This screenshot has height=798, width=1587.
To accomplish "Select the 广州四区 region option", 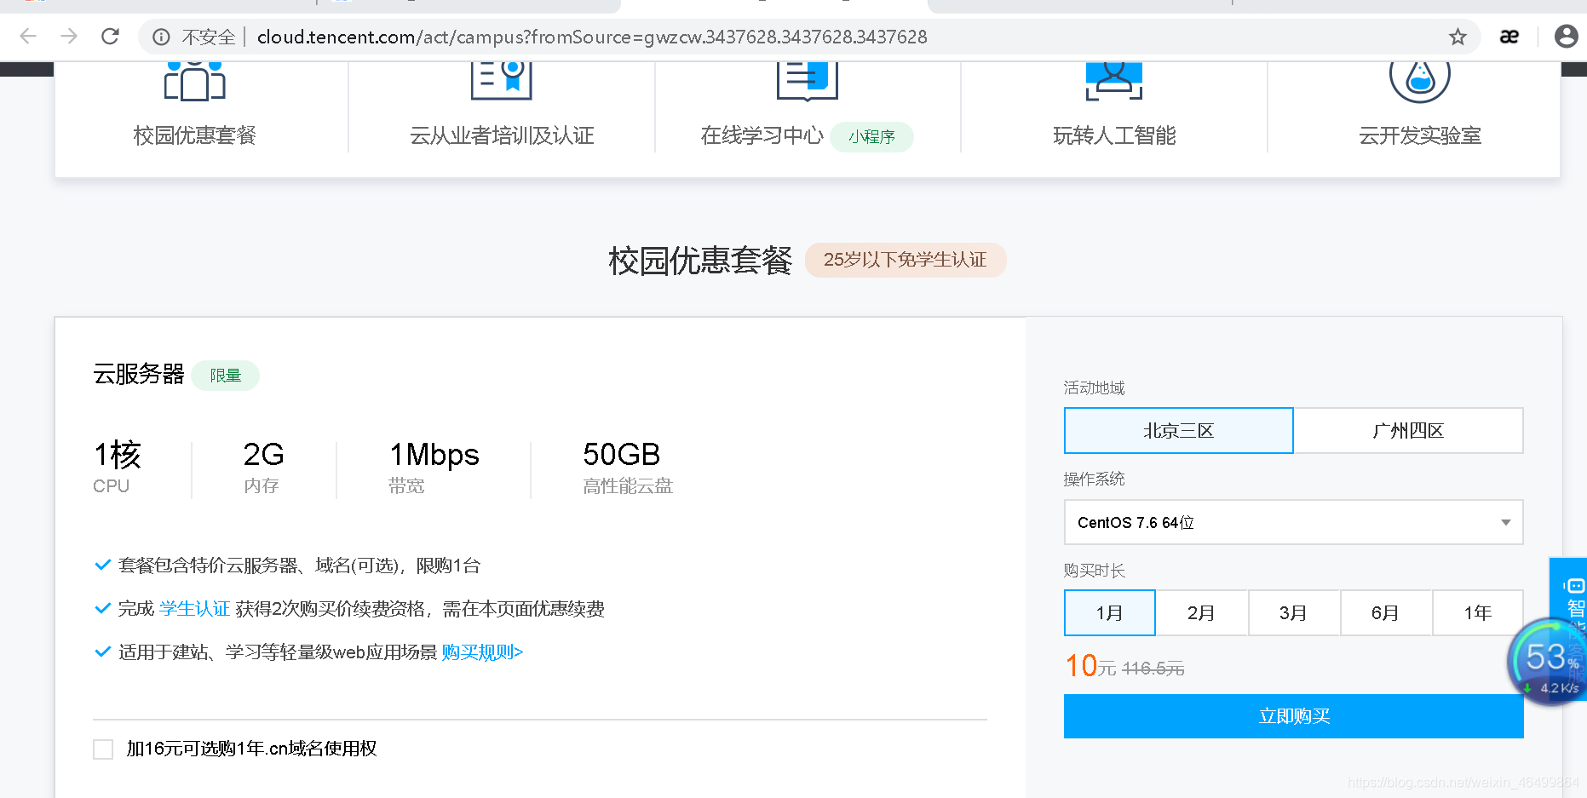I will pyautogui.click(x=1408, y=431).
